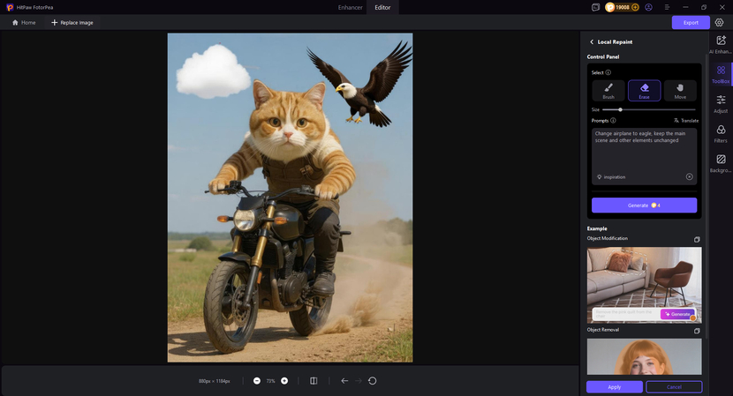The image size is (733, 396).
Task: Zoom in using the plus button
Action: click(x=284, y=381)
